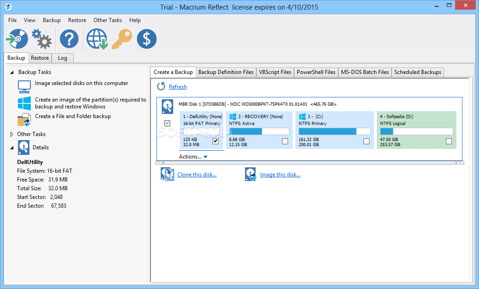Open the Other Tasks menu
Image resolution: width=479 pixels, height=289 pixels.
pyautogui.click(x=108, y=20)
